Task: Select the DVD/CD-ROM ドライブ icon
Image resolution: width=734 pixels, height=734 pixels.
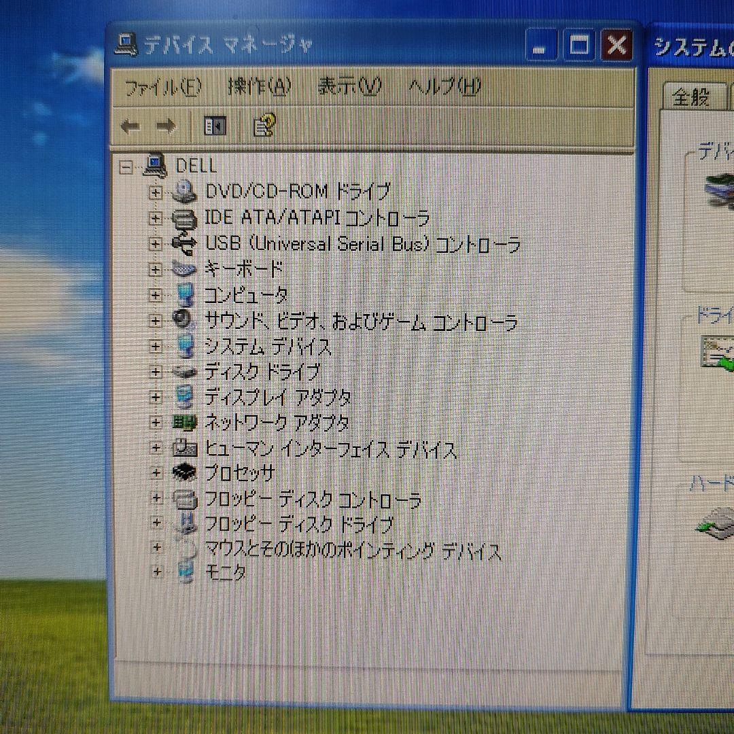Action: click(185, 191)
